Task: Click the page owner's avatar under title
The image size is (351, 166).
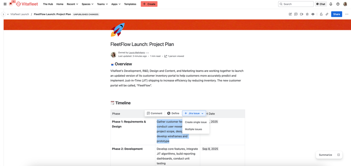Action: 114,54
